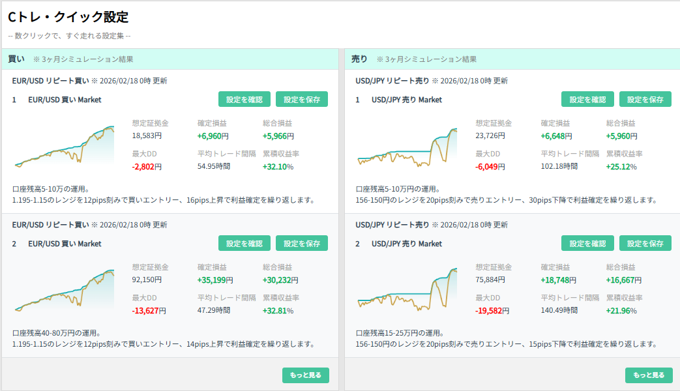Click 設定を保存 for USD/JPY sell strategy 1
Image resolution: width=680 pixels, height=391 pixels.
point(645,99)
